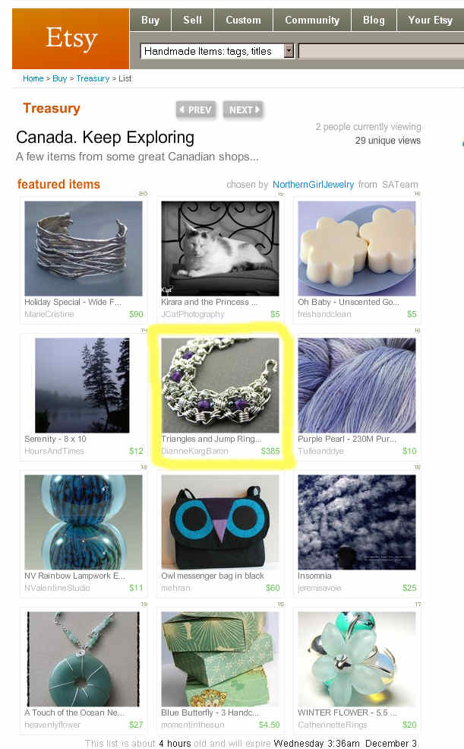
Task: Open the Your Etsy tab
Action: (x=430, y=20)
